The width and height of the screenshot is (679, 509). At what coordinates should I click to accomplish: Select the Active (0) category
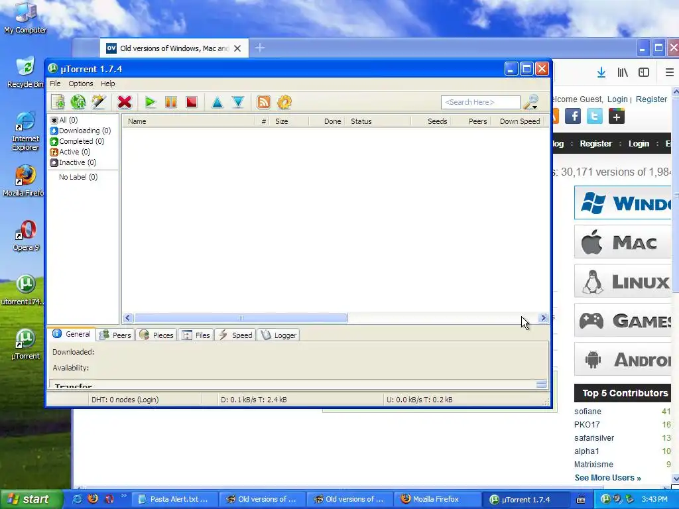coord(70,152)
